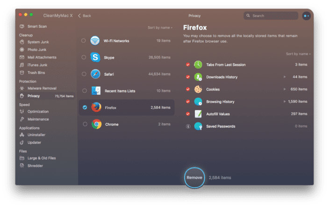Click the Optimization sliders icon

click(x=22, y=111)
